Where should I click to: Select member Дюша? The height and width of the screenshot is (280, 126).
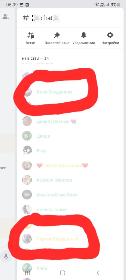pyautogui.click(x=71, y=136)
